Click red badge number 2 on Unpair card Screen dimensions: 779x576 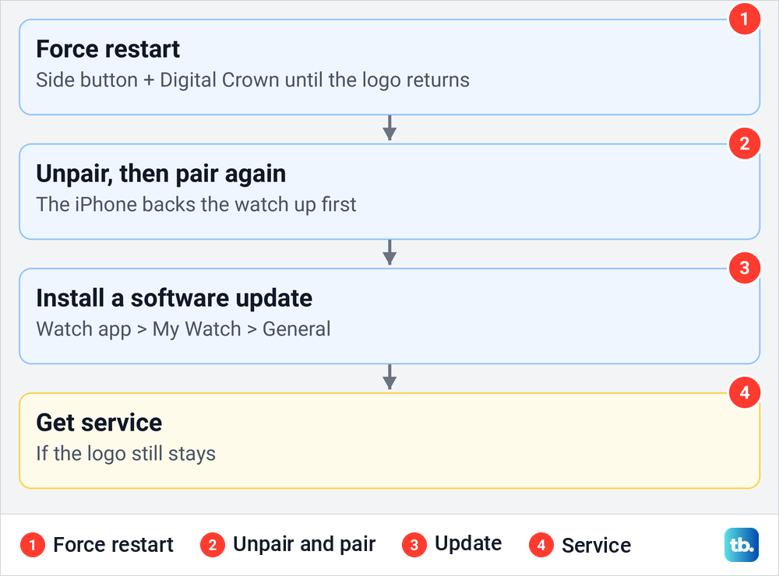click(x=744, y=143)
